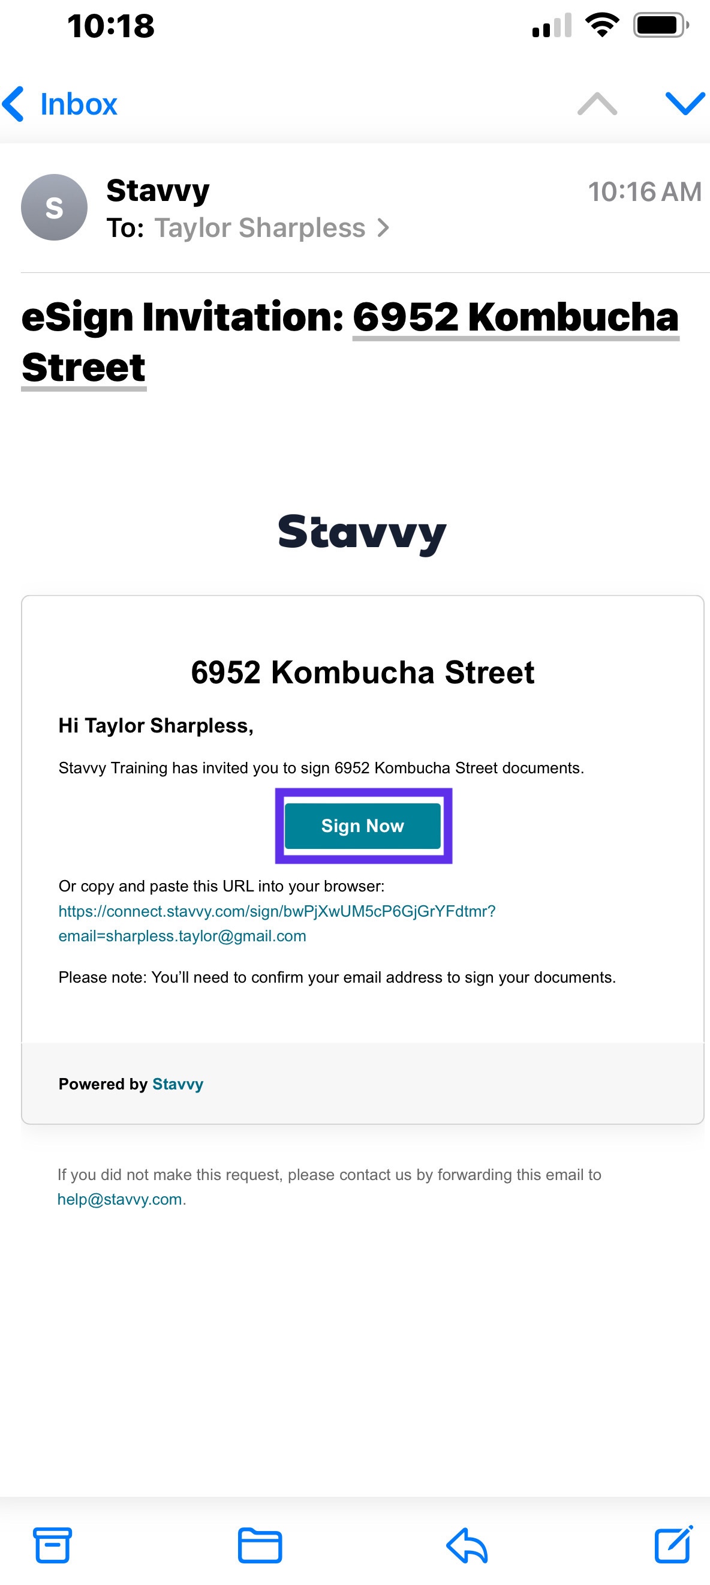Tap the reply arrow icon
This screenshot has width=710, height=1585.
pos(467,1545)
